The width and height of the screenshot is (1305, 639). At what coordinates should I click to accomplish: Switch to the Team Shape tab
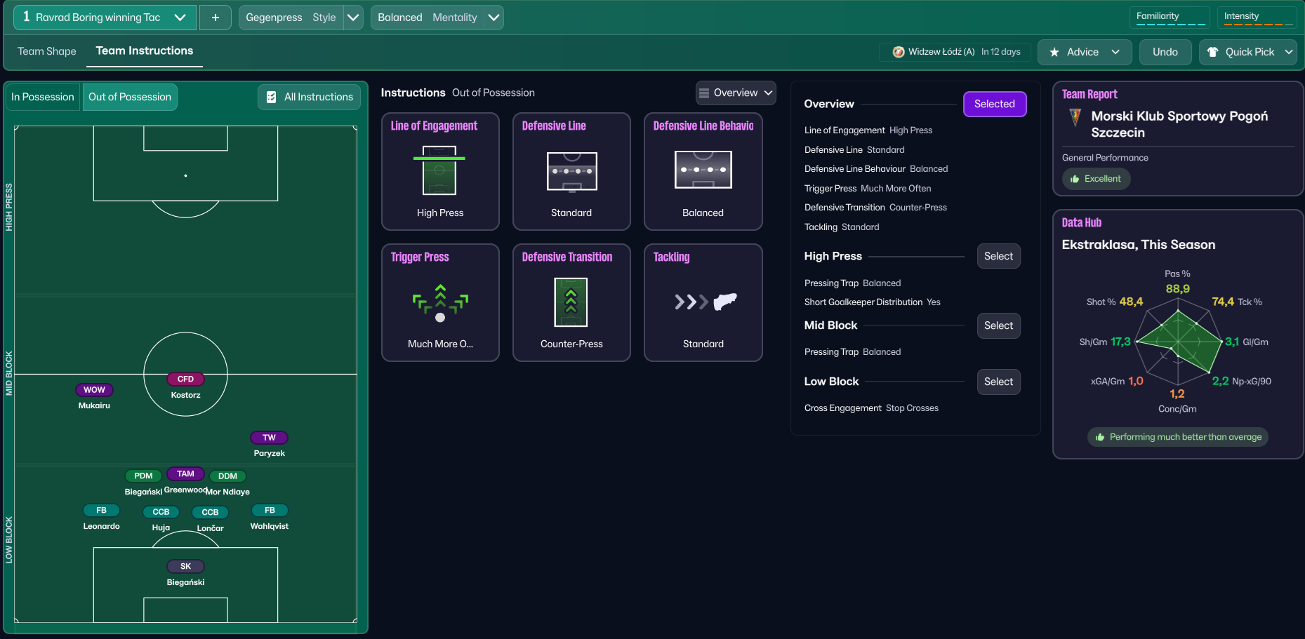[47, 51]
